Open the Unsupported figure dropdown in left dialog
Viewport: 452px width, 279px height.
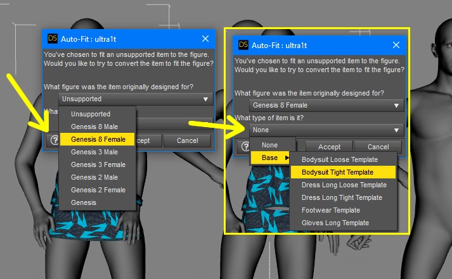point(136,99)
